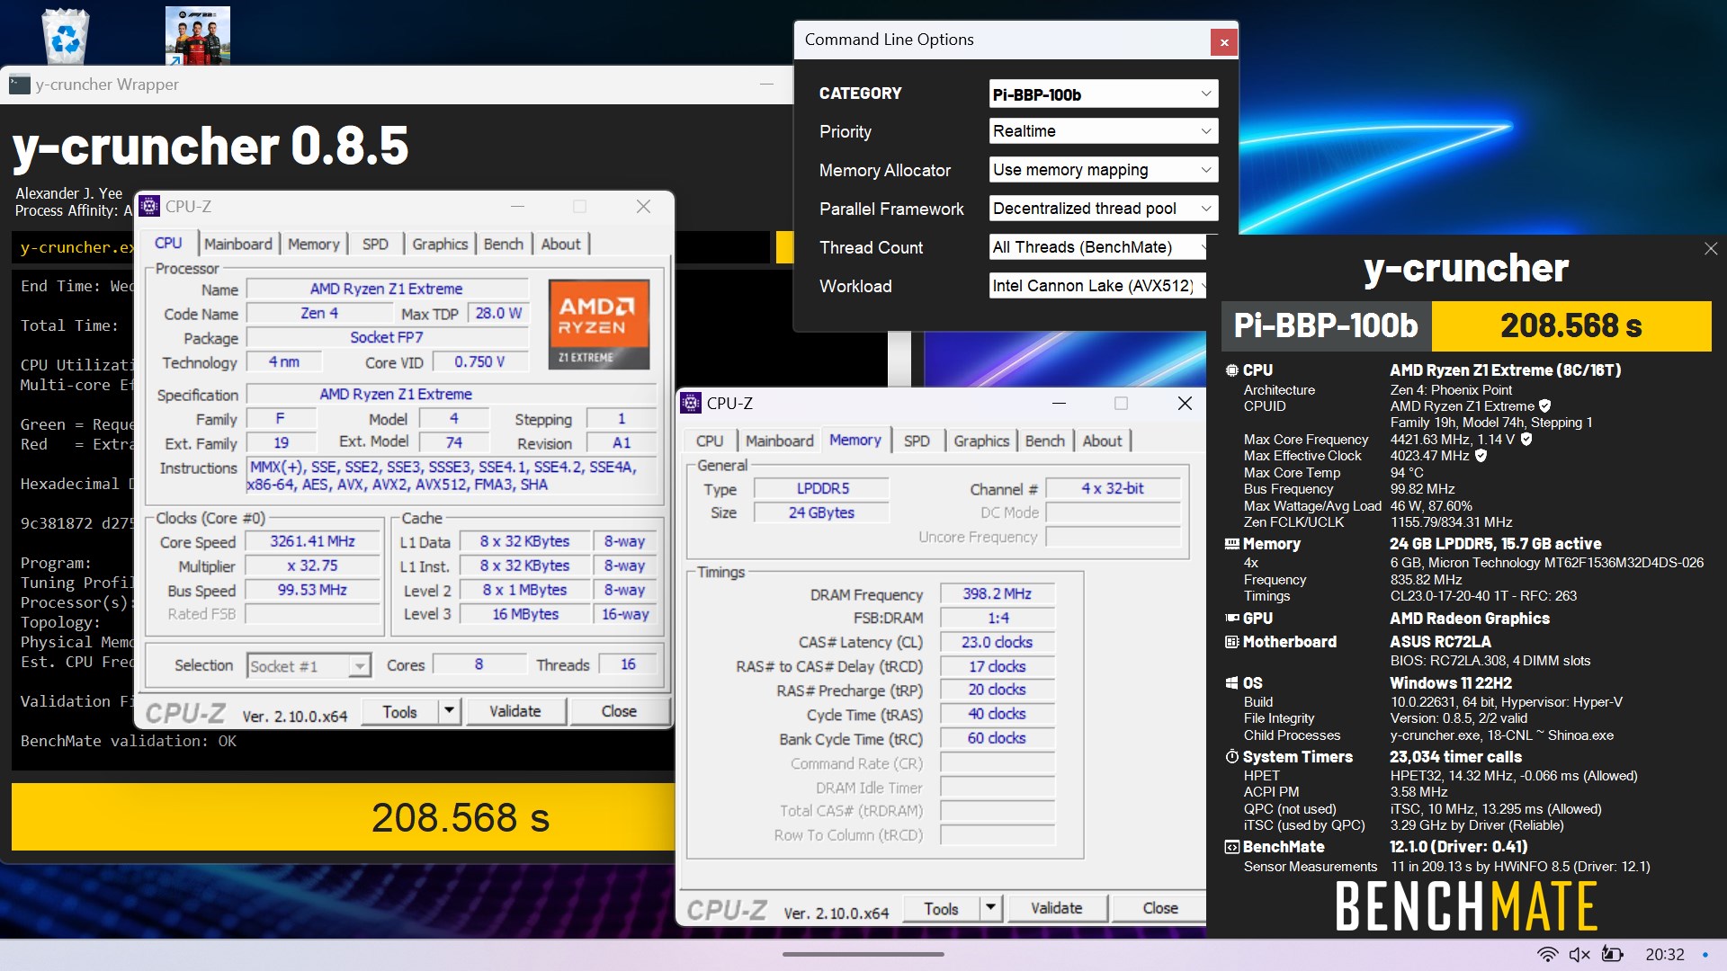Click the Memory section icon in BenchMate panel
This screenshot has width=1727, height=971.
pyautogui.click(x=1231, y=544)
